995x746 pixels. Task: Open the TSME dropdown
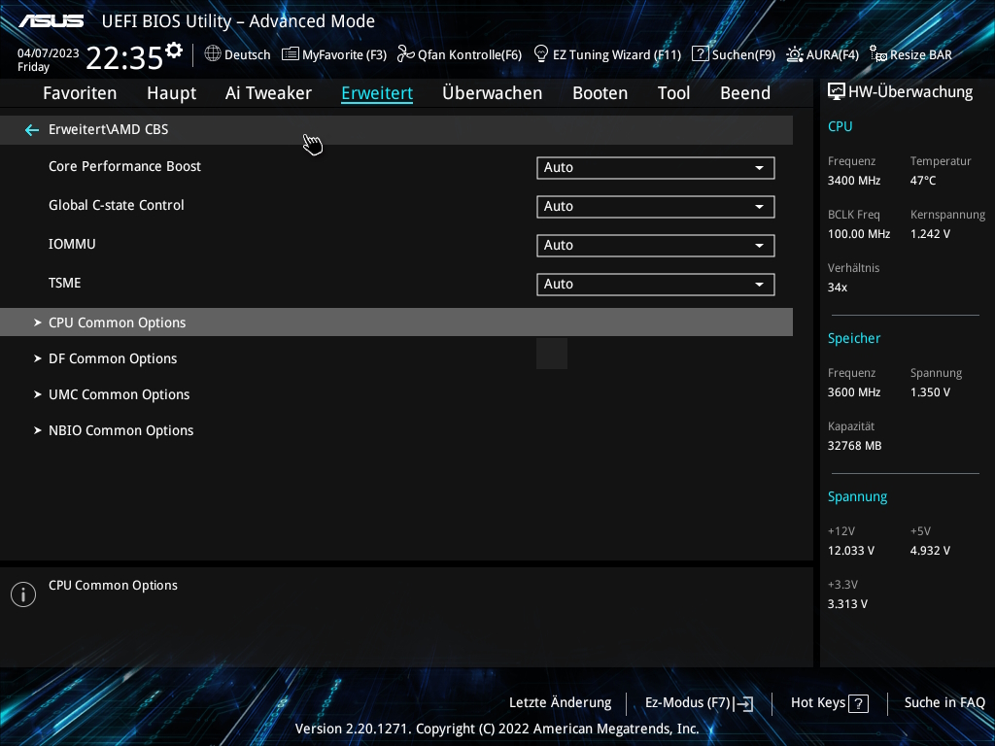[x=656, y=285]
